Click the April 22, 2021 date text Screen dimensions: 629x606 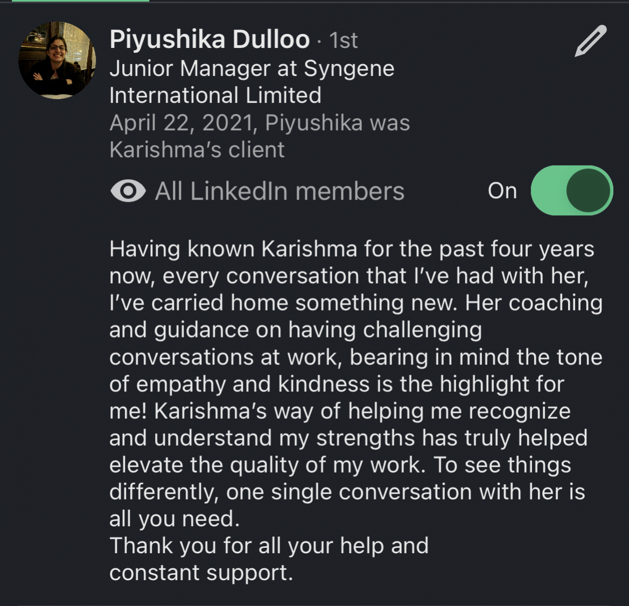tap(181, 123)
